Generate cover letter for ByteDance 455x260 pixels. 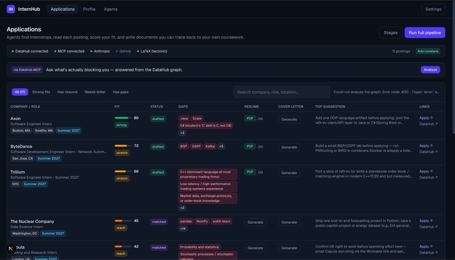point(289,147)
